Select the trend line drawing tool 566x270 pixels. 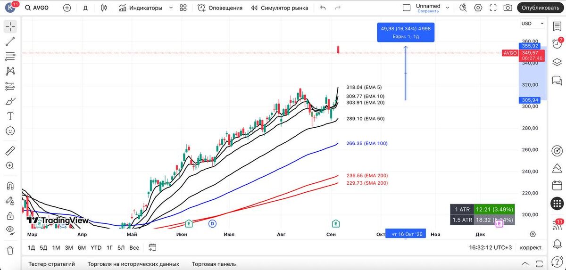10,41
